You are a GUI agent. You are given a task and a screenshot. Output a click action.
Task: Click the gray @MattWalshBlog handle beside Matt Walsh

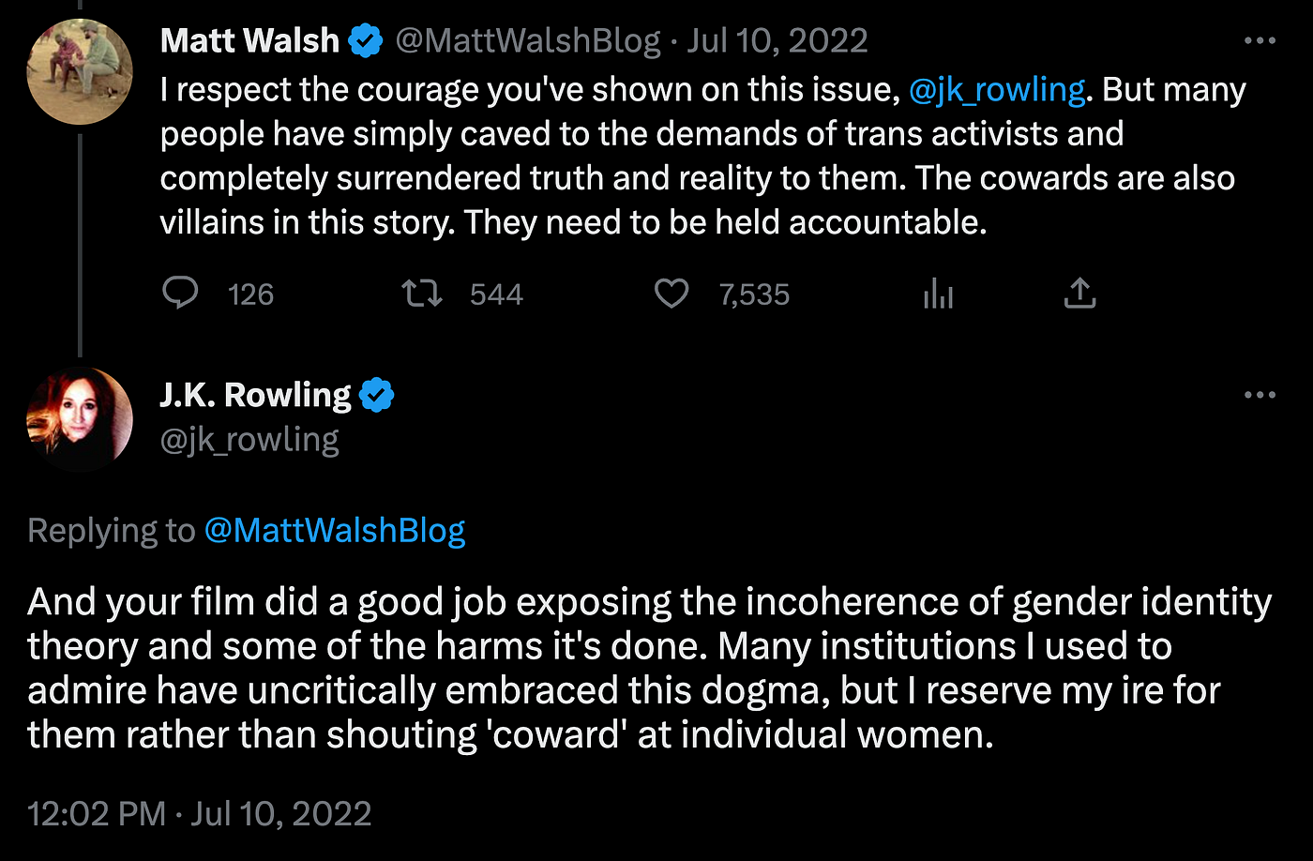click(528, 41)
